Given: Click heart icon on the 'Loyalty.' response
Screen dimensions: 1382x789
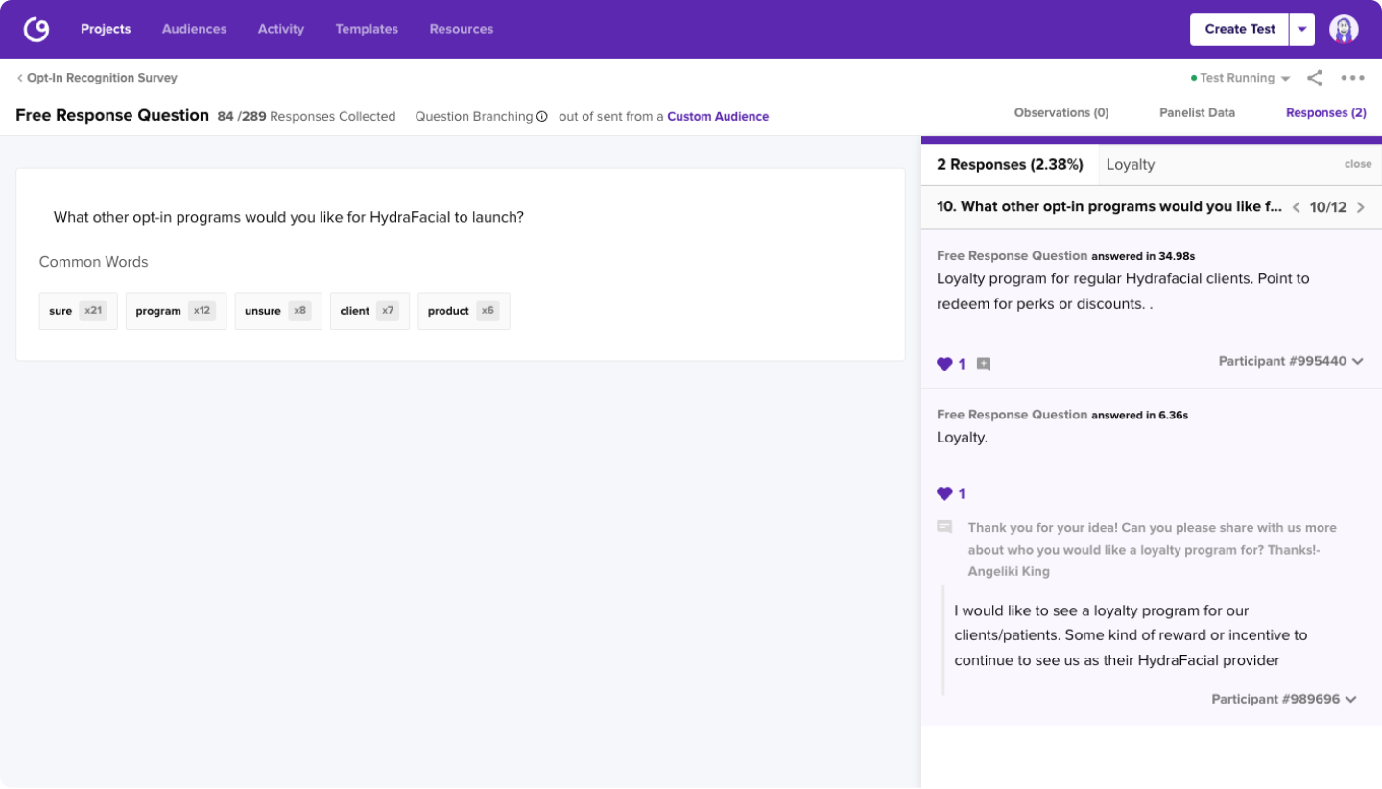Looking at the screenshot, I should pos(944,493).
